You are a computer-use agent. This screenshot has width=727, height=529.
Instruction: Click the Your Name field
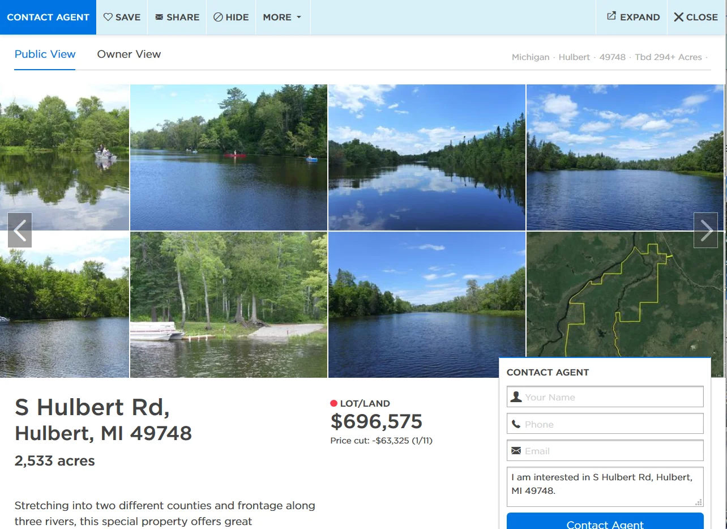coord(605,396)
